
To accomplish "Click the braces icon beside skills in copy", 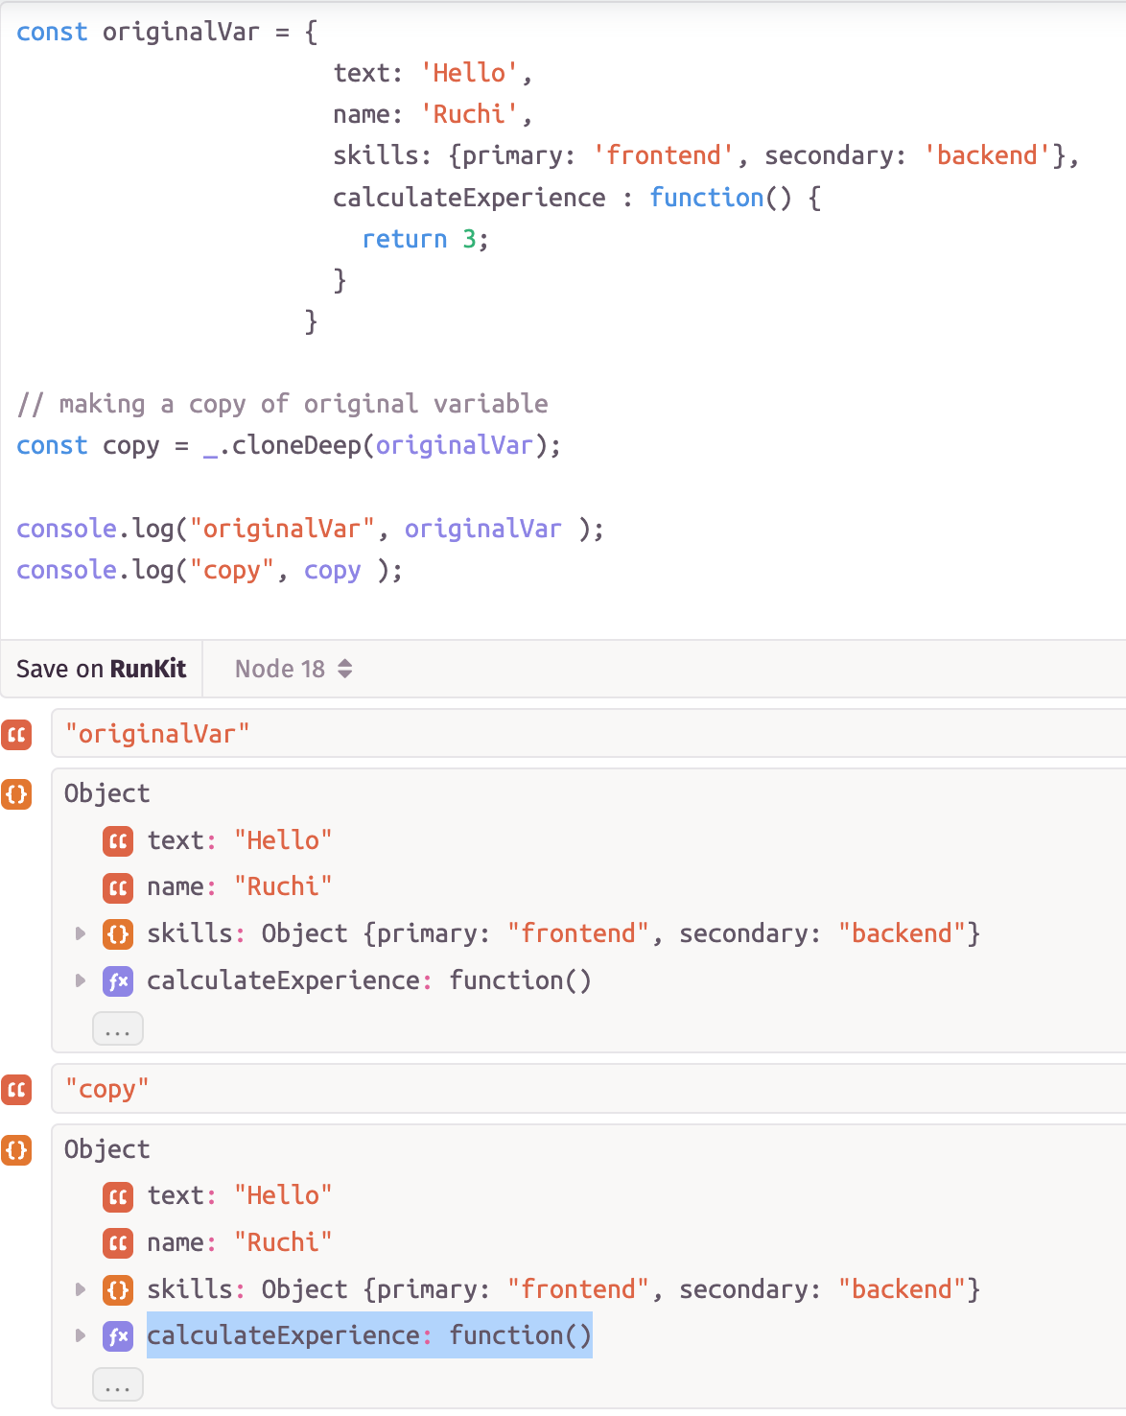I will [117, 1290].
